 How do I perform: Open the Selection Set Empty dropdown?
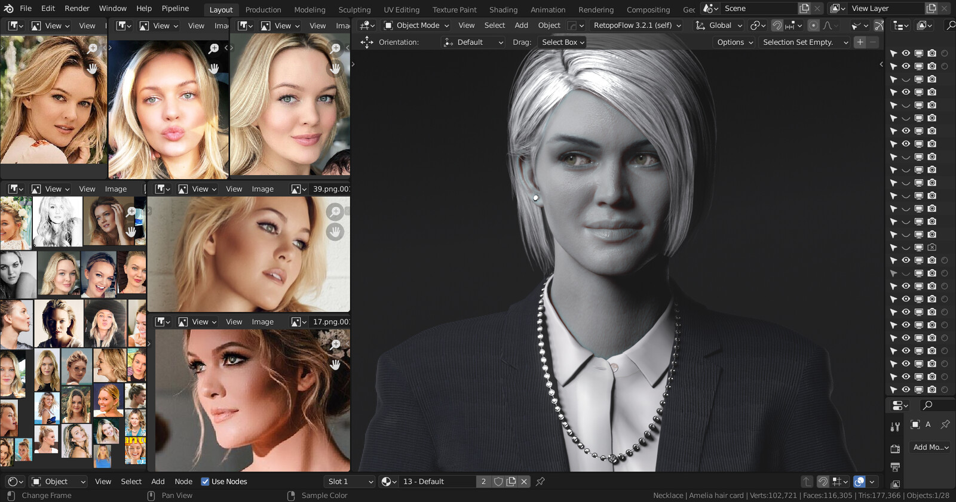click(x=805, y=42)
